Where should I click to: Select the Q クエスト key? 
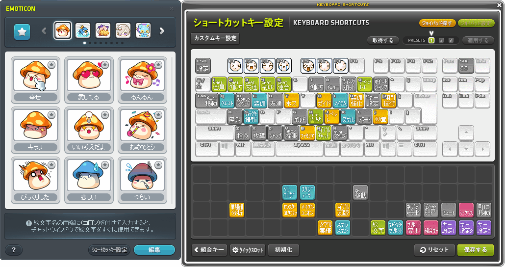coord(227,101)
